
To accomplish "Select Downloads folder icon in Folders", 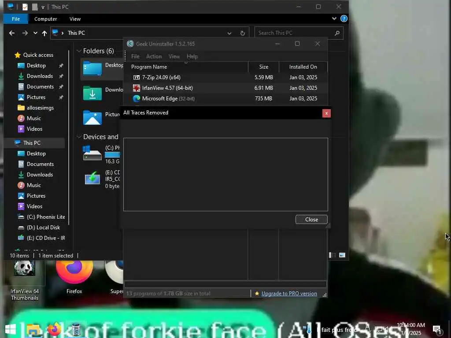I will tap(92, 93).
